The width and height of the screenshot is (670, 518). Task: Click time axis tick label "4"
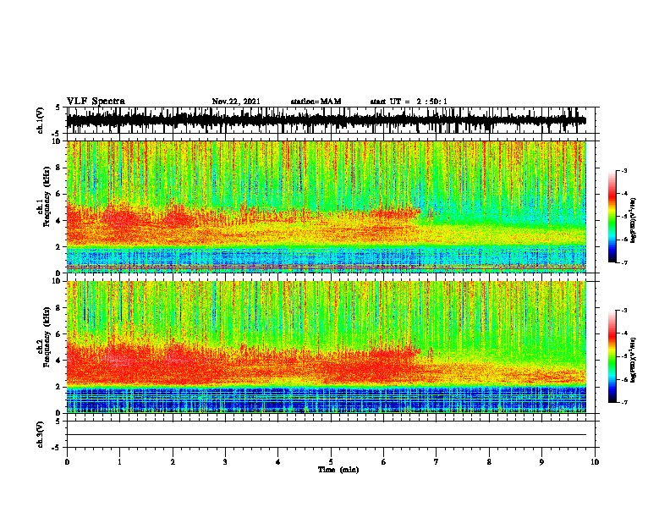(277, 462)
